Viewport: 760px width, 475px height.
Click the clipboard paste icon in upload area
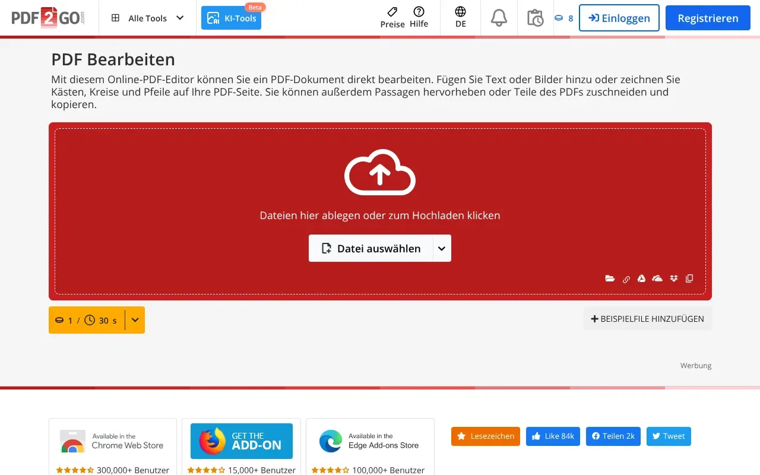point(689,278)
